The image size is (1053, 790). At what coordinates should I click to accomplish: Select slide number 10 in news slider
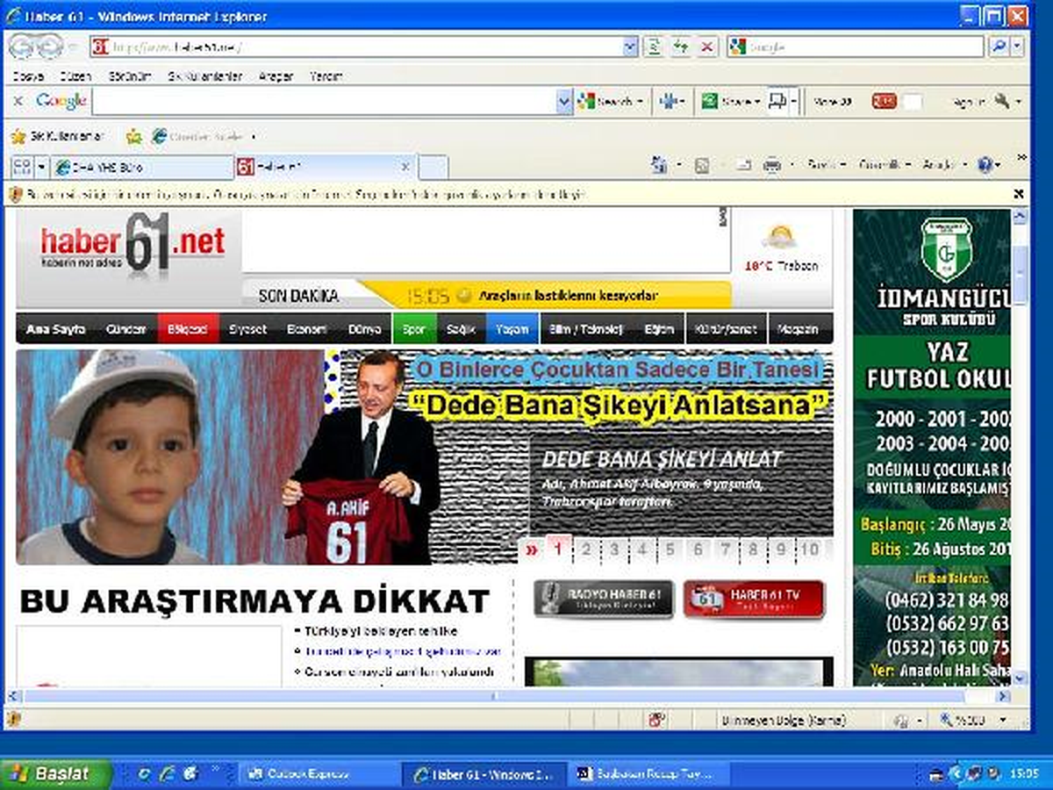[811, 549]
